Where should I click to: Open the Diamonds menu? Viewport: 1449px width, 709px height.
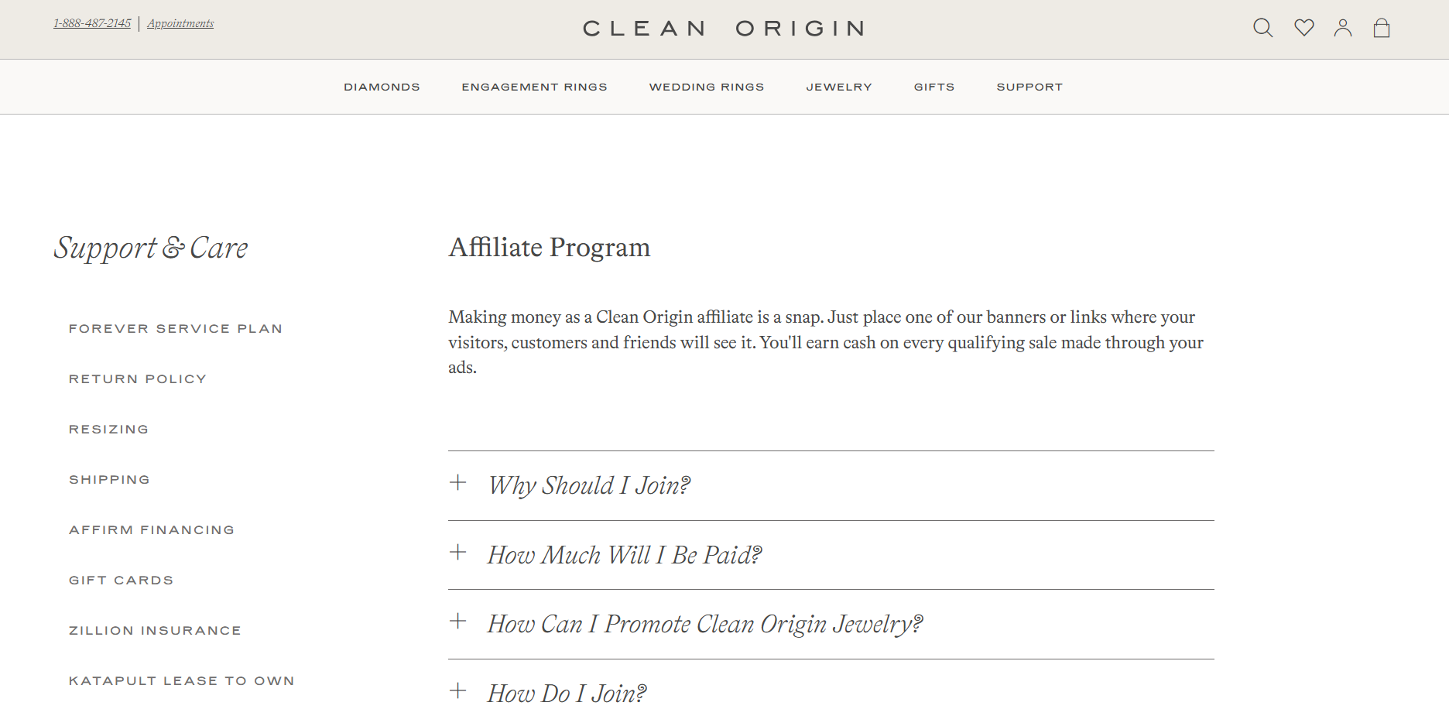382,87
